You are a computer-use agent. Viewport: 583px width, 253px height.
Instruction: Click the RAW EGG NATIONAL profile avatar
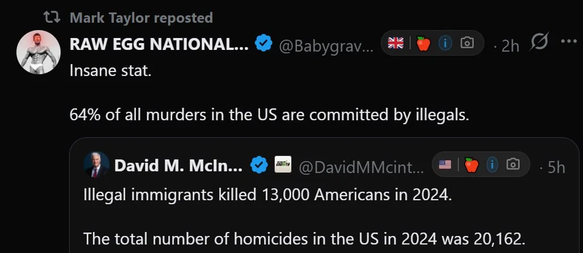pyautogui.click(x=39, y=52)
